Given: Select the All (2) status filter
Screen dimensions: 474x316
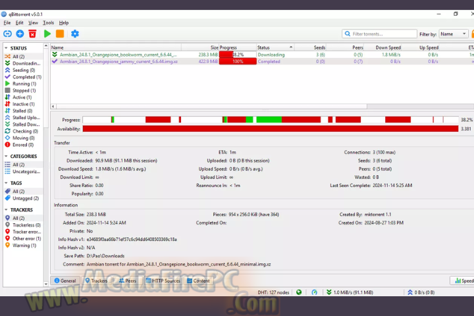Looking at the screenshot, I should coord(18,57).
